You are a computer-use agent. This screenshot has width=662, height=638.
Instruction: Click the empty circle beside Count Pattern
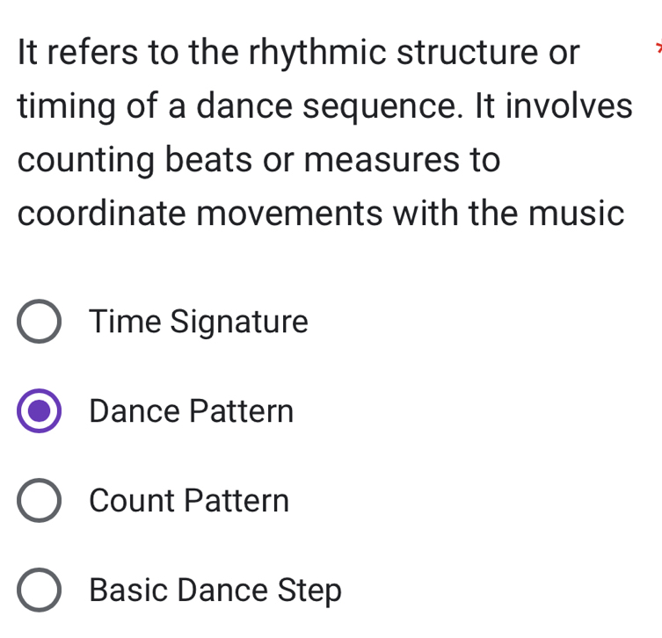coord(40,501)
